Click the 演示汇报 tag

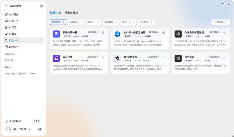pyautogui.click(x=128, y=61)
